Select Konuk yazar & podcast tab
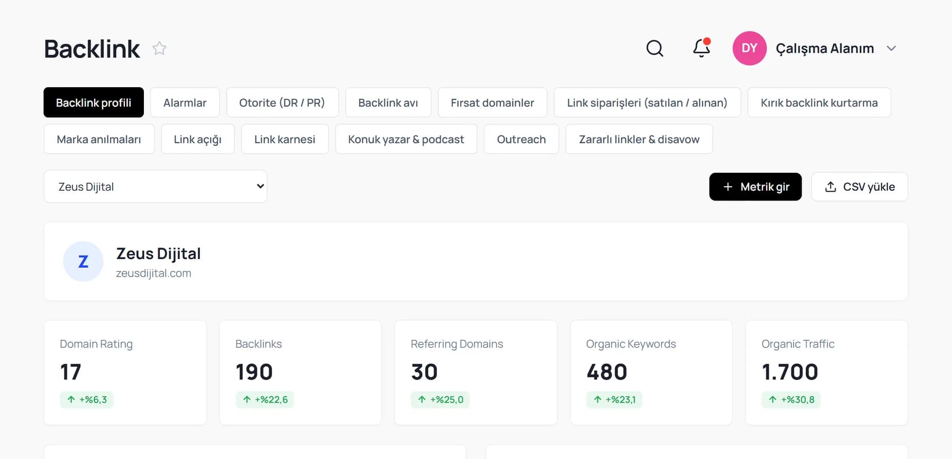 [x=406, y=139]
